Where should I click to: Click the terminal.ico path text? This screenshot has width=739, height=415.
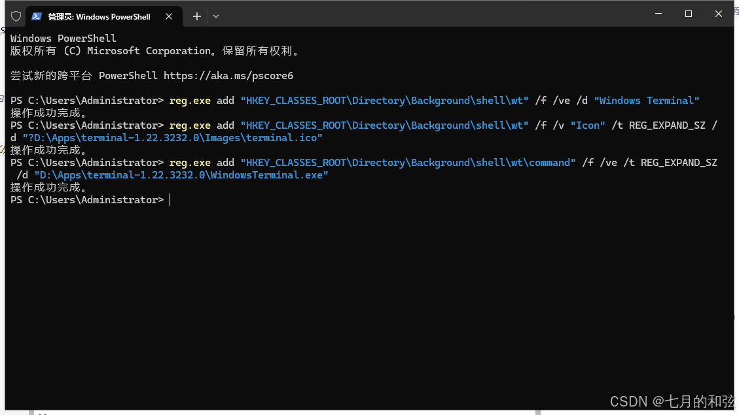pyautogui.click(x=173, y=138)
